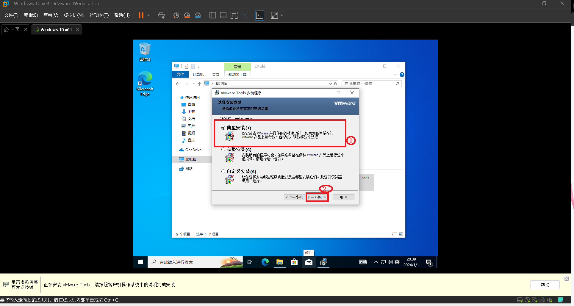
Task: Select 网络 in the navigation pane
Action: coord(189,169)
